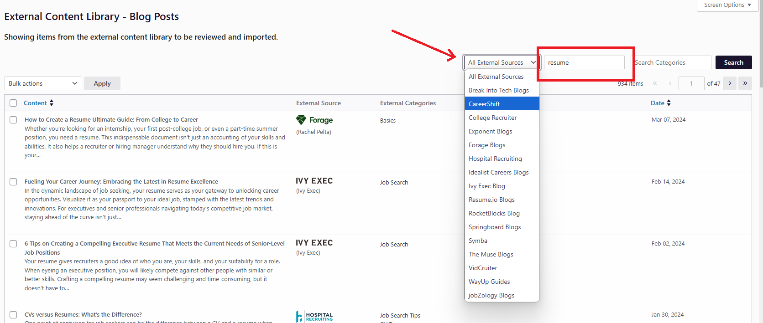763x323 pixels.
Task: Click the Content column sort arrows
Action: pyautogui.click(x=52, y=103)
